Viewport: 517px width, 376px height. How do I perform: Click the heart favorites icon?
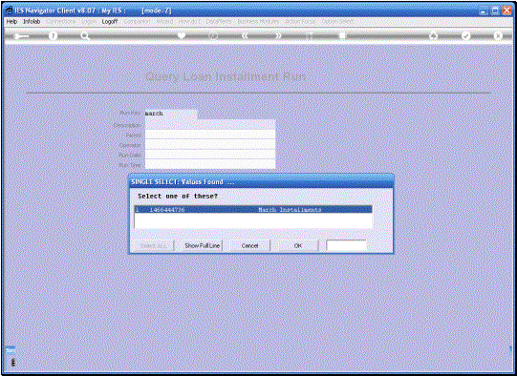coord(182,35)
